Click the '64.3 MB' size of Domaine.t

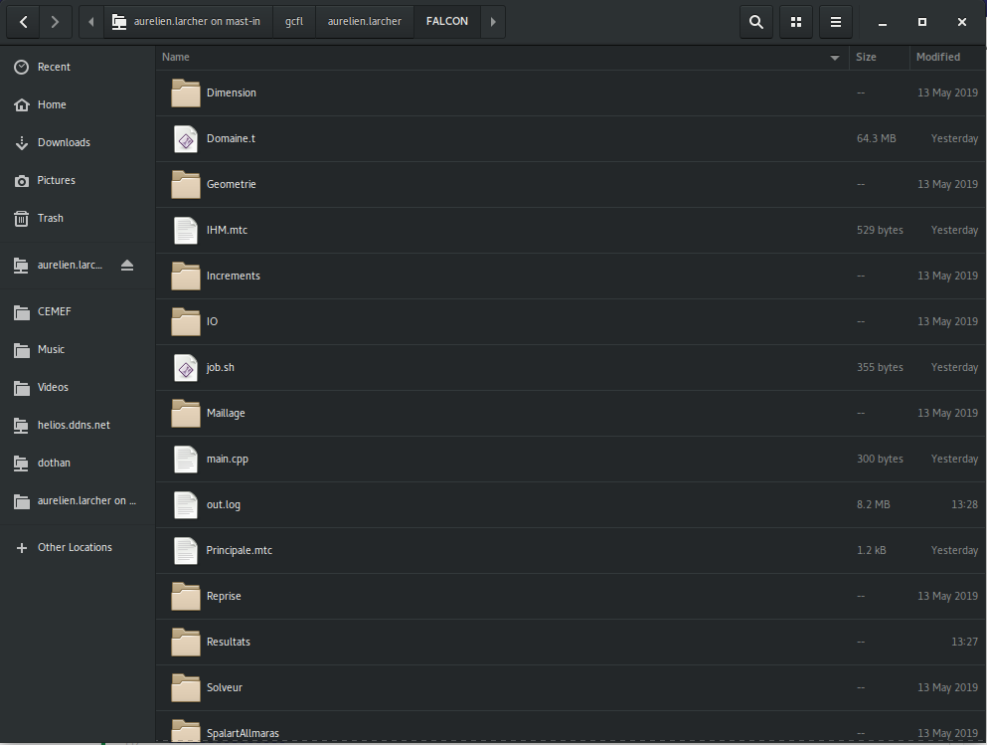point(877,138)
